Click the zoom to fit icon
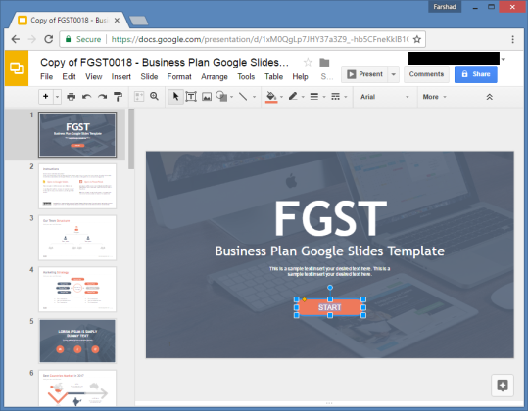Image resolution: width=528 pixels, height=411 pixels. 139,97
